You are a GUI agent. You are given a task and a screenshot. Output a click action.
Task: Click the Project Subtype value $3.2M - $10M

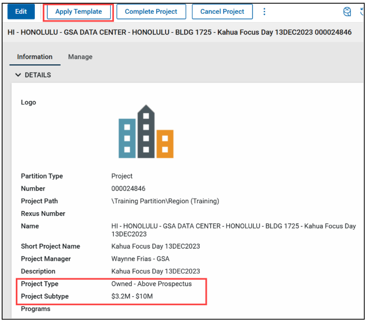(132, 296)
